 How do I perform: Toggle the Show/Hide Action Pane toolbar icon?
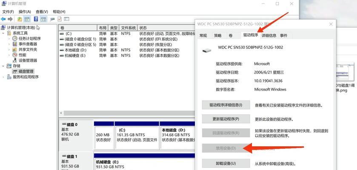(43, 19)
